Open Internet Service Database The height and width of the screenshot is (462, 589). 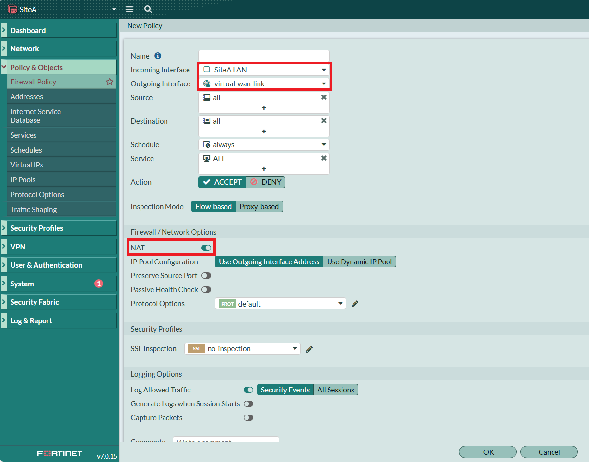click(61, 116)
